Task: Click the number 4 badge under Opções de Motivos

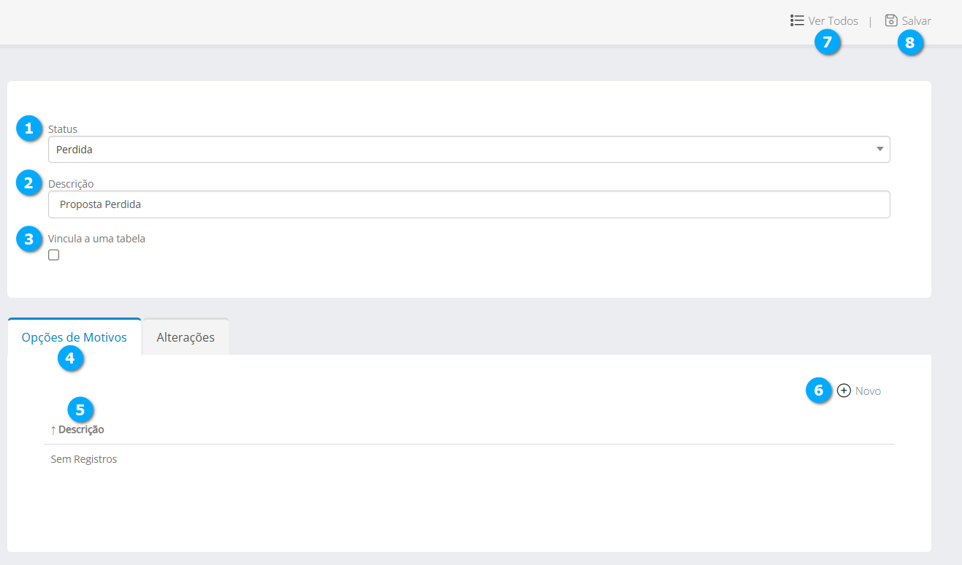Action: (x=70, y=358)
